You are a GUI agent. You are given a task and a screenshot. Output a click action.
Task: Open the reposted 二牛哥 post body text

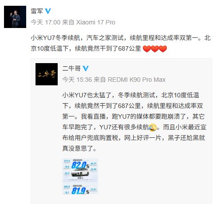(x=134, y=122)
